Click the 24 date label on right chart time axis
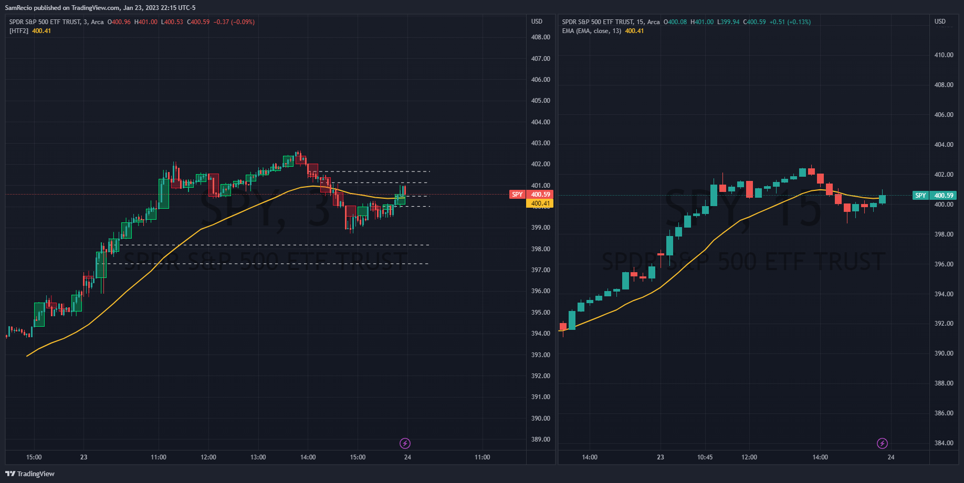964x483 pixels. point(891,457)
